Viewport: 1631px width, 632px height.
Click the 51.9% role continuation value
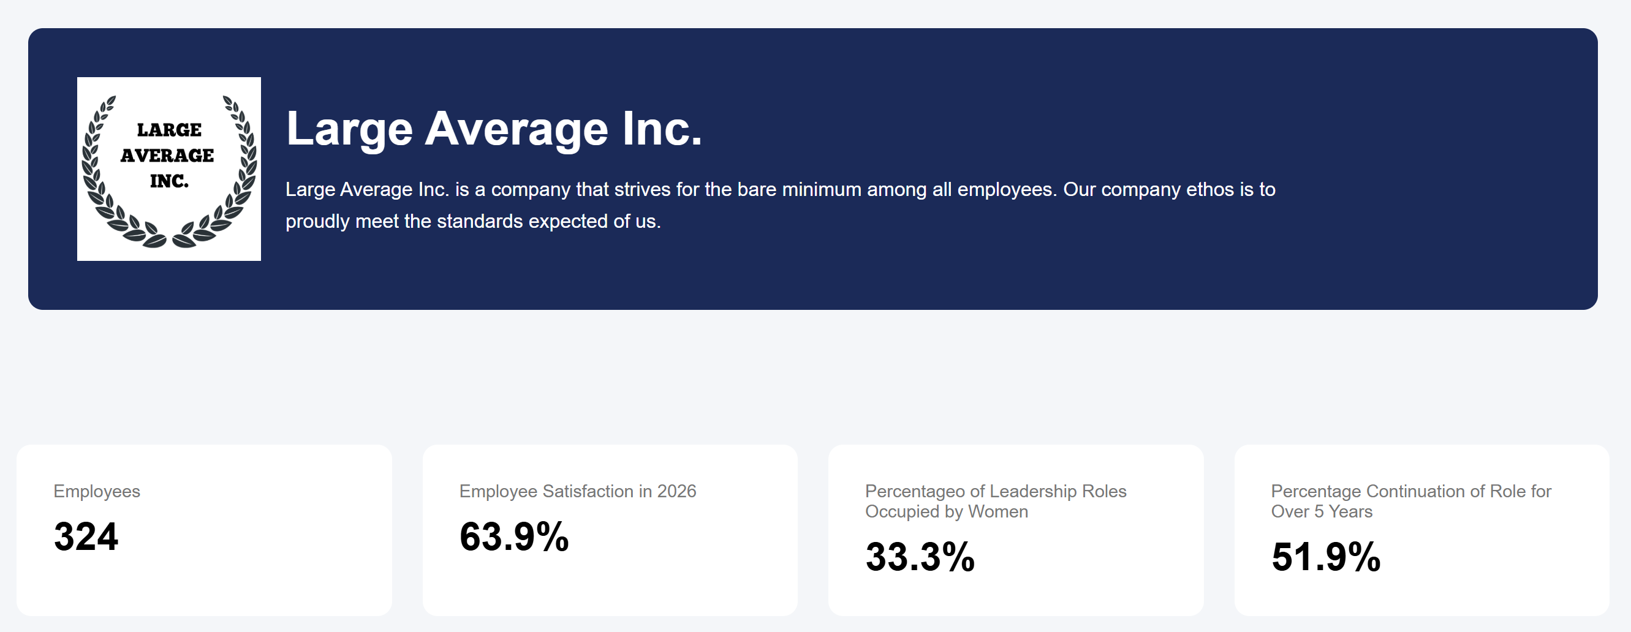pyautogui.click(x=1326, y=557)
